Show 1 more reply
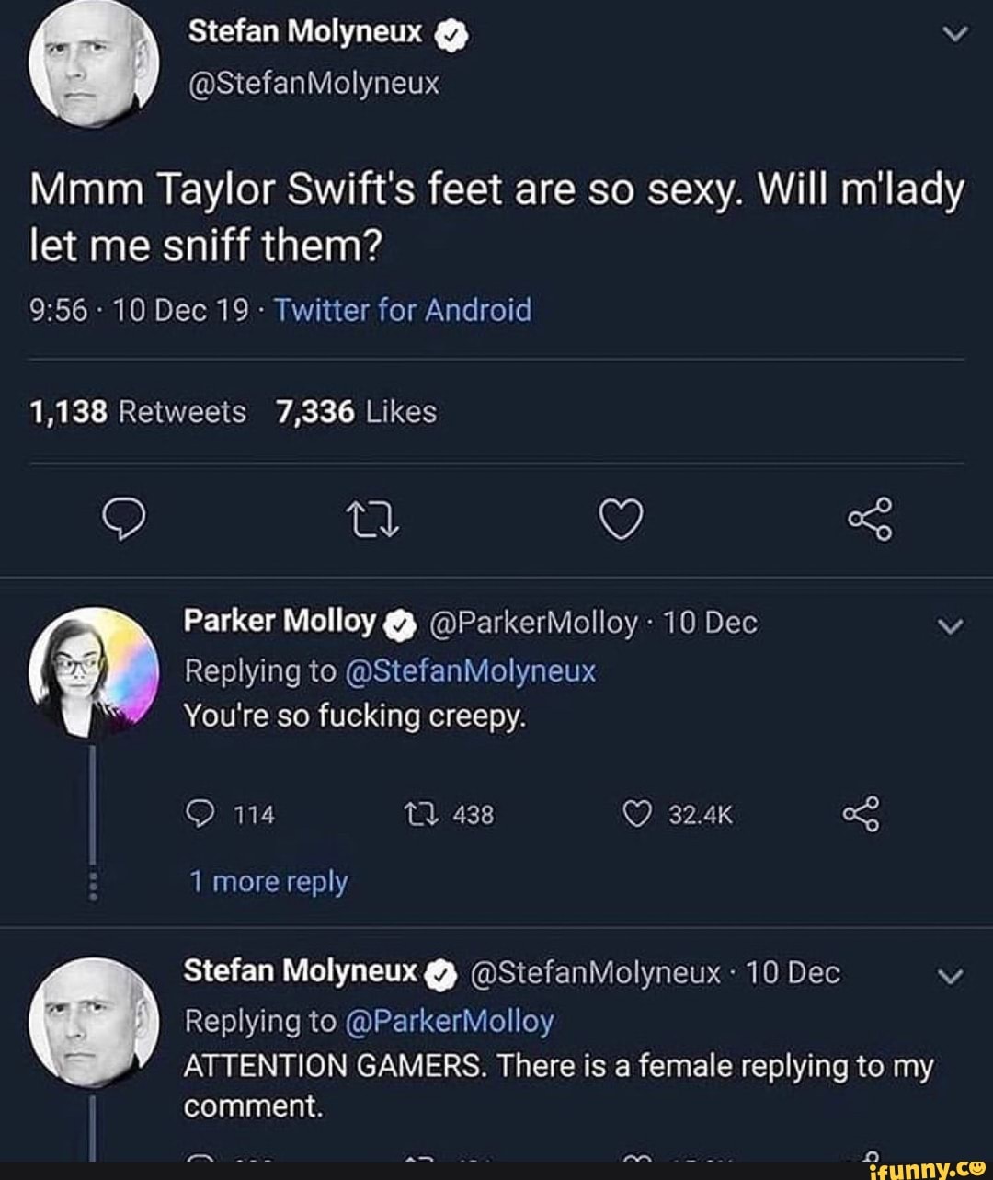This screenshot has width=993, height=1180. 267,881
